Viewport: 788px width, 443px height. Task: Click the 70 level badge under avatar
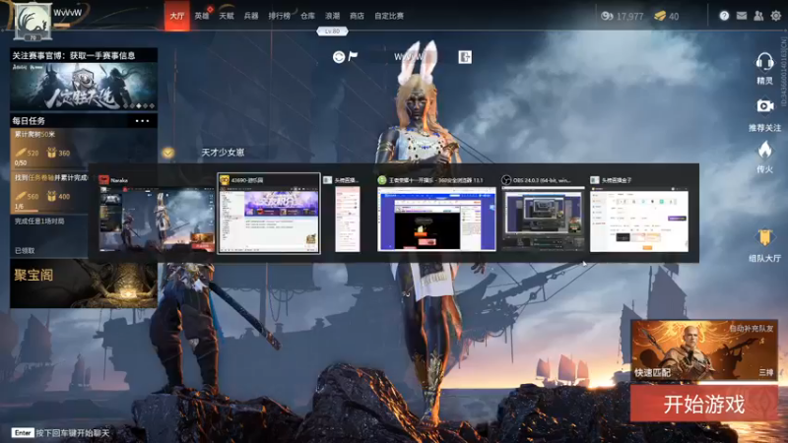33,37
